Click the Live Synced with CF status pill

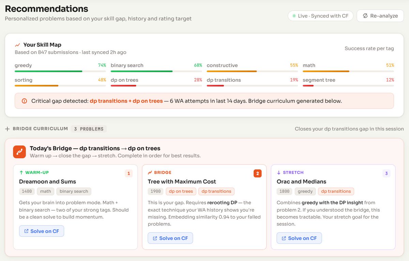(320, 16)
